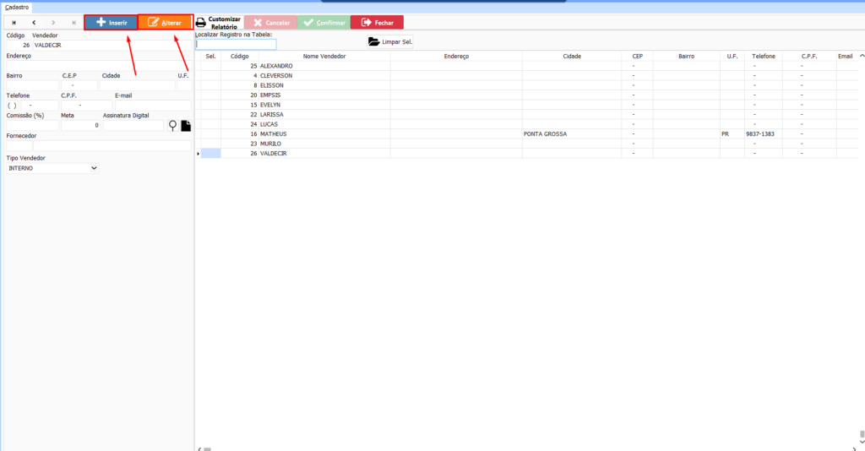865x451 pixels.
Task: Select the LARISSA row in table
Action: click(x=272, y=115)
